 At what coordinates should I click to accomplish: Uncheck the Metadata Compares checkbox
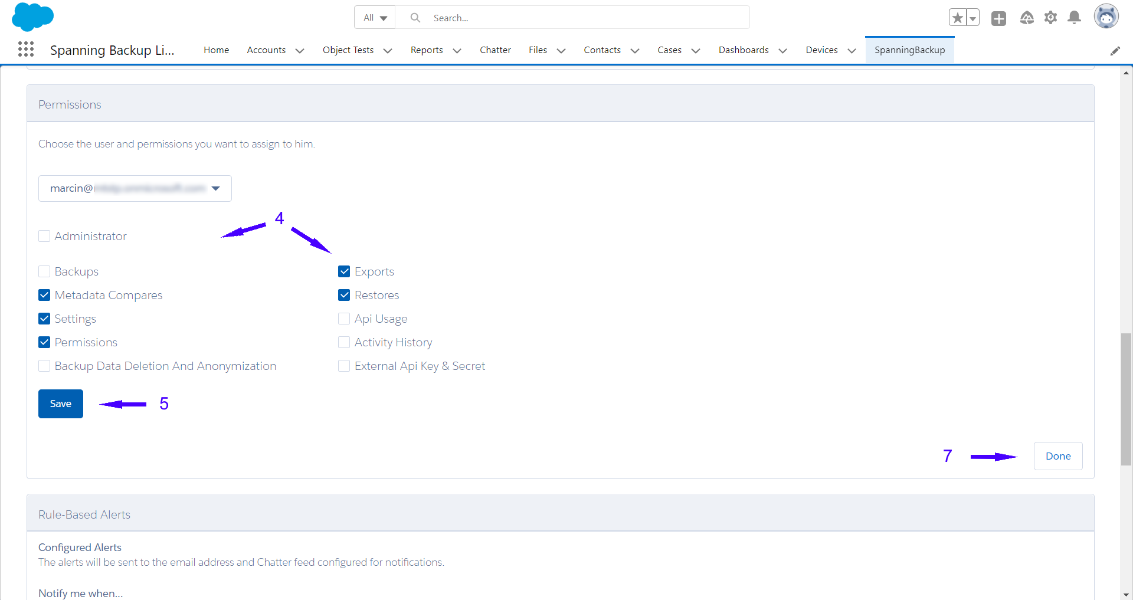pyautogui.click(x=44, y=295)
